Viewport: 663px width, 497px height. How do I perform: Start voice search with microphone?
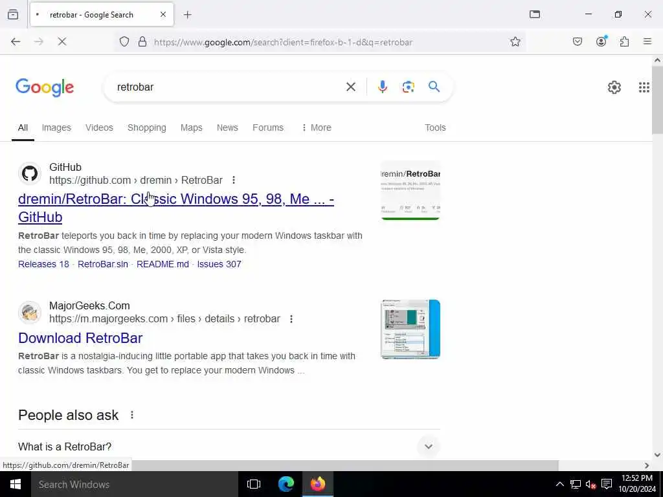[x=382, y=87]
